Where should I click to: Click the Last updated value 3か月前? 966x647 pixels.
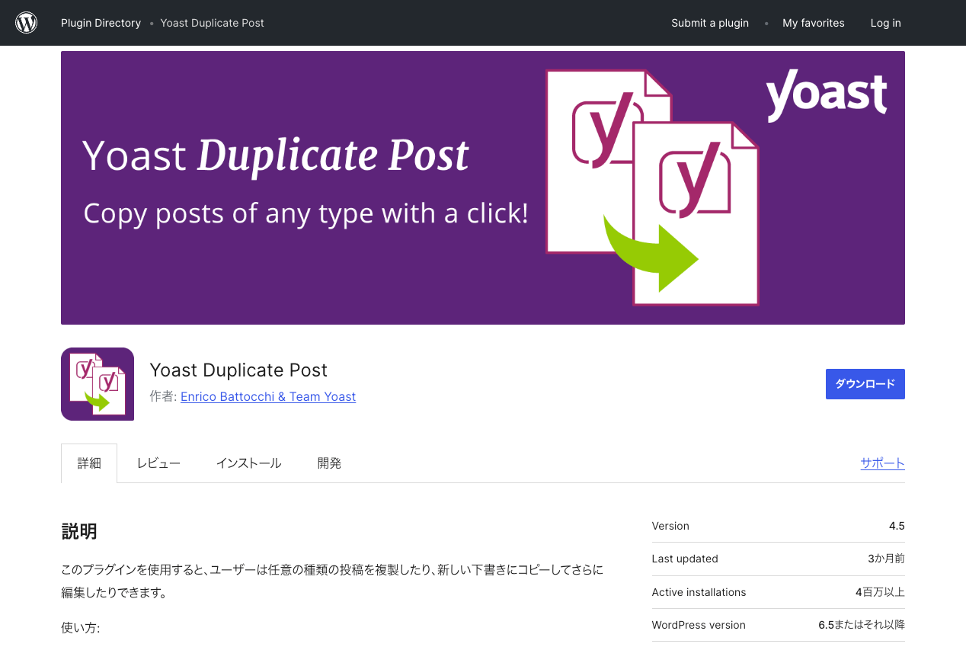(x=886, y=559)
